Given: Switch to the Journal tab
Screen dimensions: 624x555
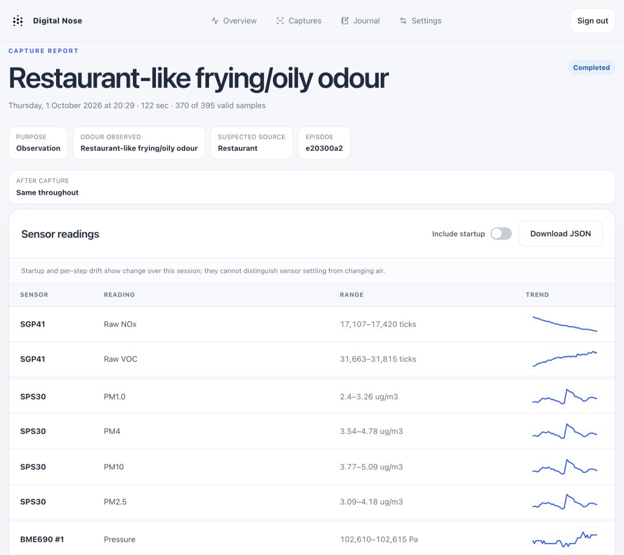Looking at the screenshot, I should (x=361, y=21).
